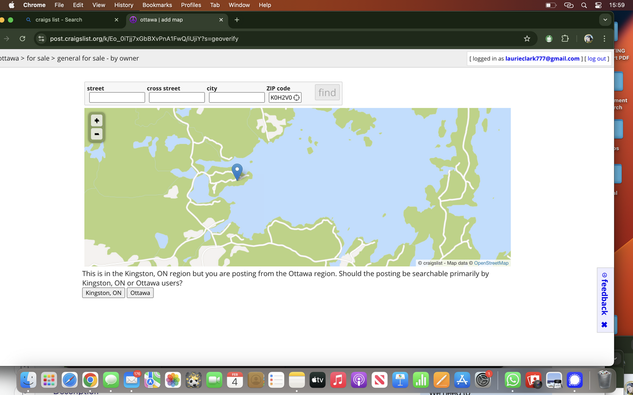Open Maps from the dock
The height and width of the screenshot is (395, 633).
(152, 380)
